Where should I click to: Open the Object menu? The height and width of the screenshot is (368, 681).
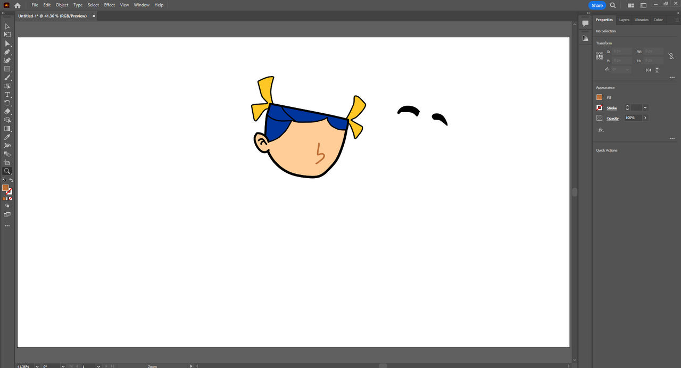pyautogui.click(x=62, y=5)
